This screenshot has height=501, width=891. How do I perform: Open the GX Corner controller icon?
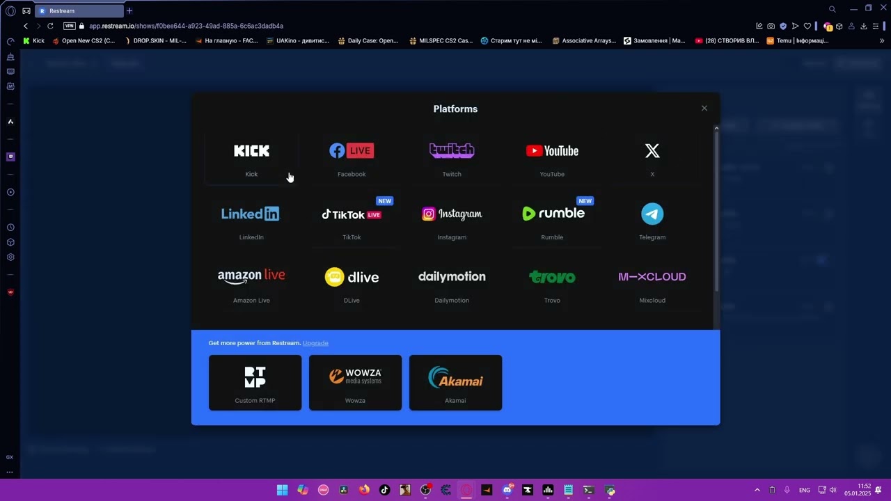pyautogui.click(x=26, y=10)
